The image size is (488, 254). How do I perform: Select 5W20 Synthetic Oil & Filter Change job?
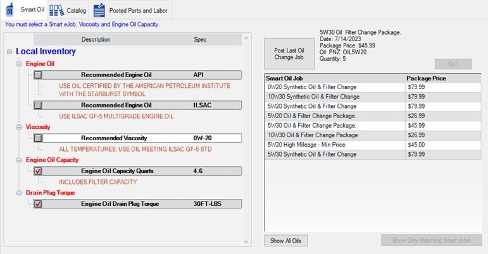(373, 107)
